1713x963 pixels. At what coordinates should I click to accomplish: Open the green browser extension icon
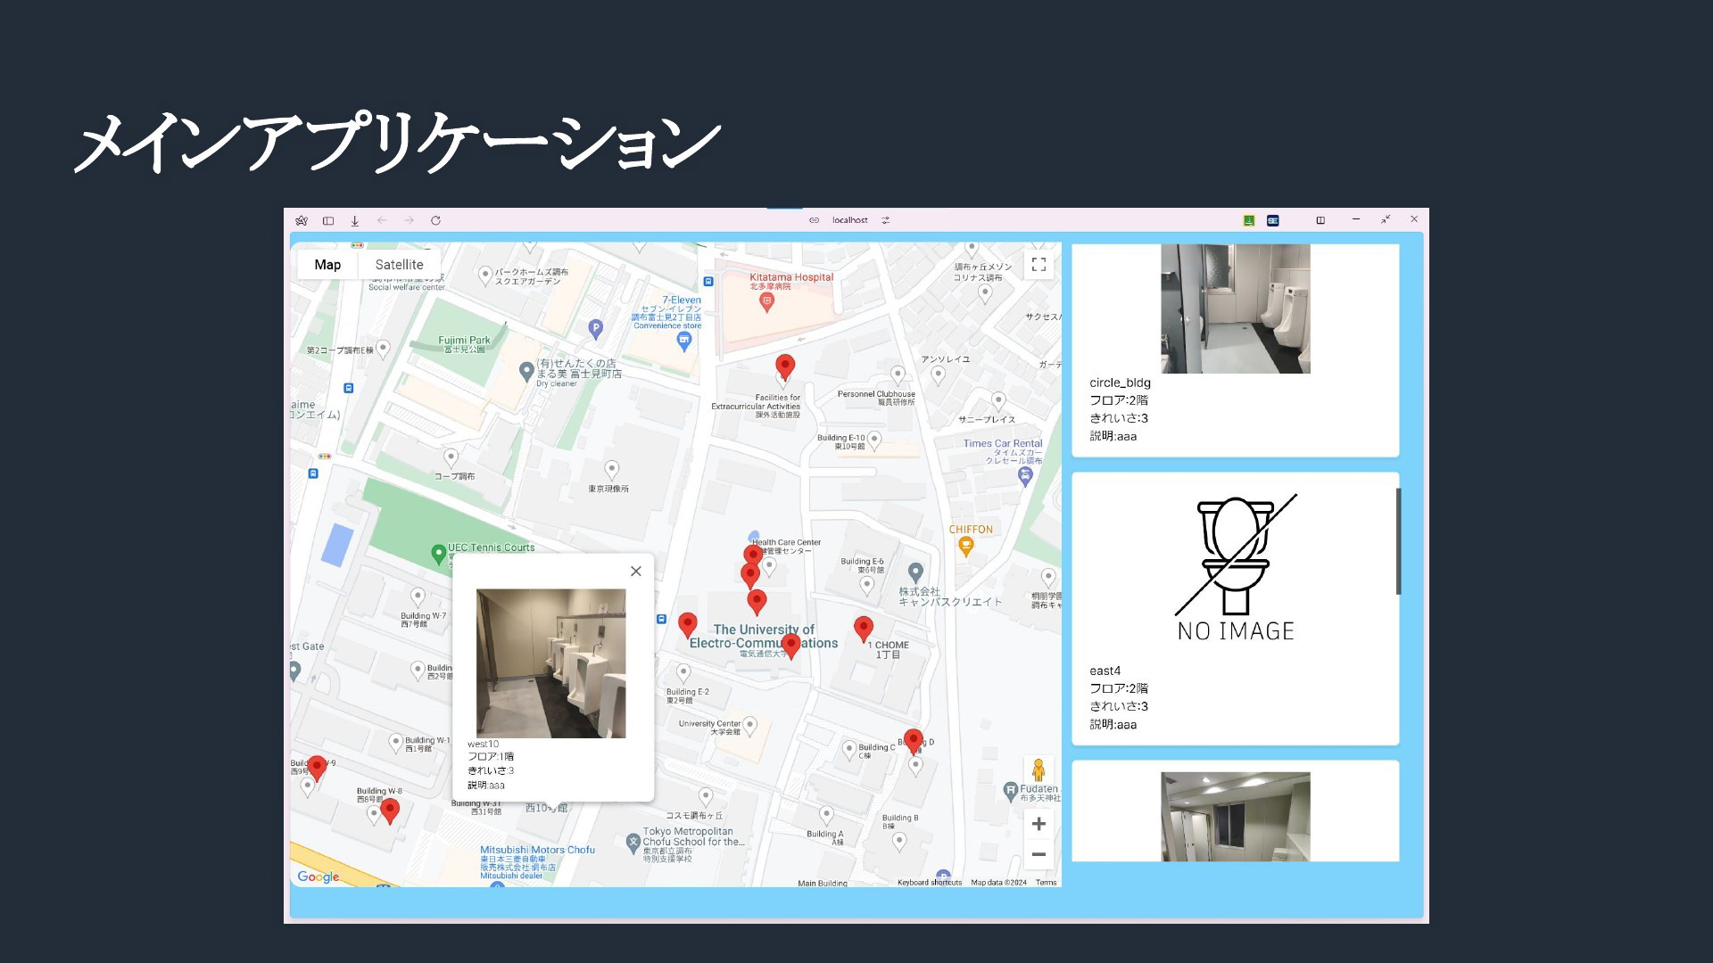click(1249, 220)
